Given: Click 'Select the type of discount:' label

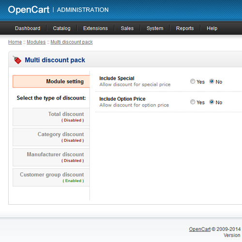Looking at the screenshot, I should (51, 98).
